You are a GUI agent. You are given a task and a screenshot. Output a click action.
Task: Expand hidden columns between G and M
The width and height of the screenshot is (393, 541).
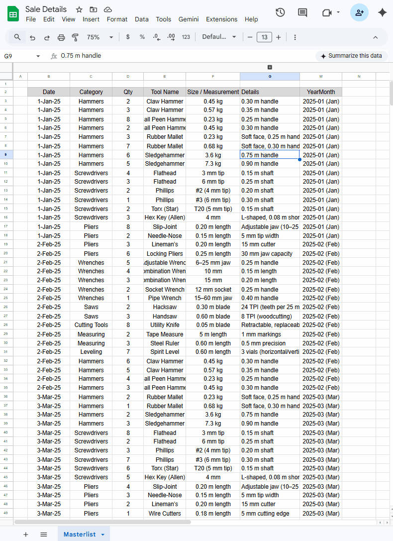270,67
